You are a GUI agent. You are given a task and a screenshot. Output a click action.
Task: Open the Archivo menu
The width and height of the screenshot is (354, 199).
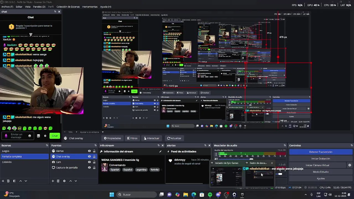coord(7,7)
